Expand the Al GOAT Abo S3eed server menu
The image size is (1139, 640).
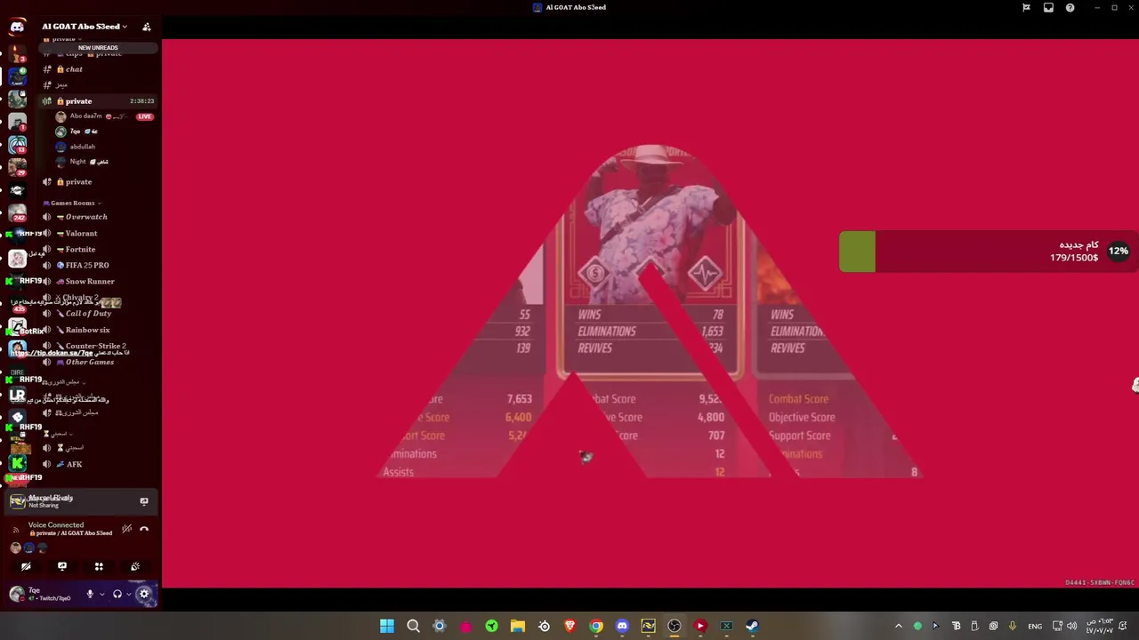85,27
